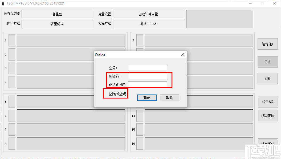The width and height of the screenshot is (281, 159).
Task: Click the 容量优先 optimization field
Action: [57, 24]
